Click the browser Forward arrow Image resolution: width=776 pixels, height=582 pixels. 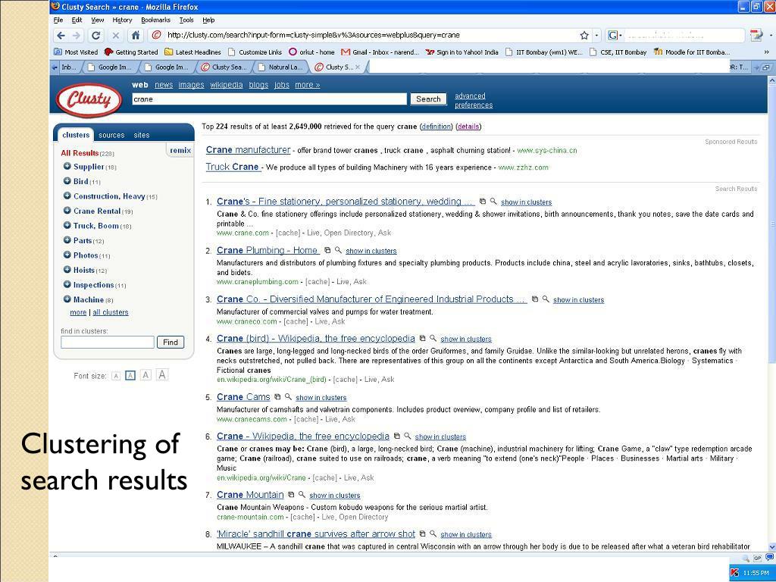pos(77,35)
